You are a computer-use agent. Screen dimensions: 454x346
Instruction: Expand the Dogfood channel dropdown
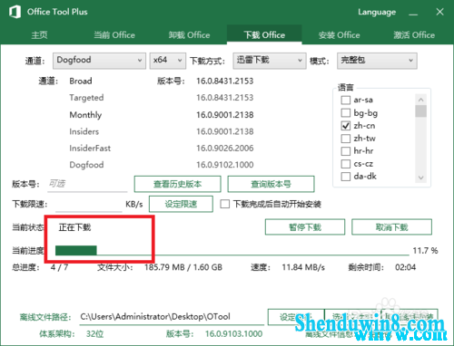pos(99,61)
